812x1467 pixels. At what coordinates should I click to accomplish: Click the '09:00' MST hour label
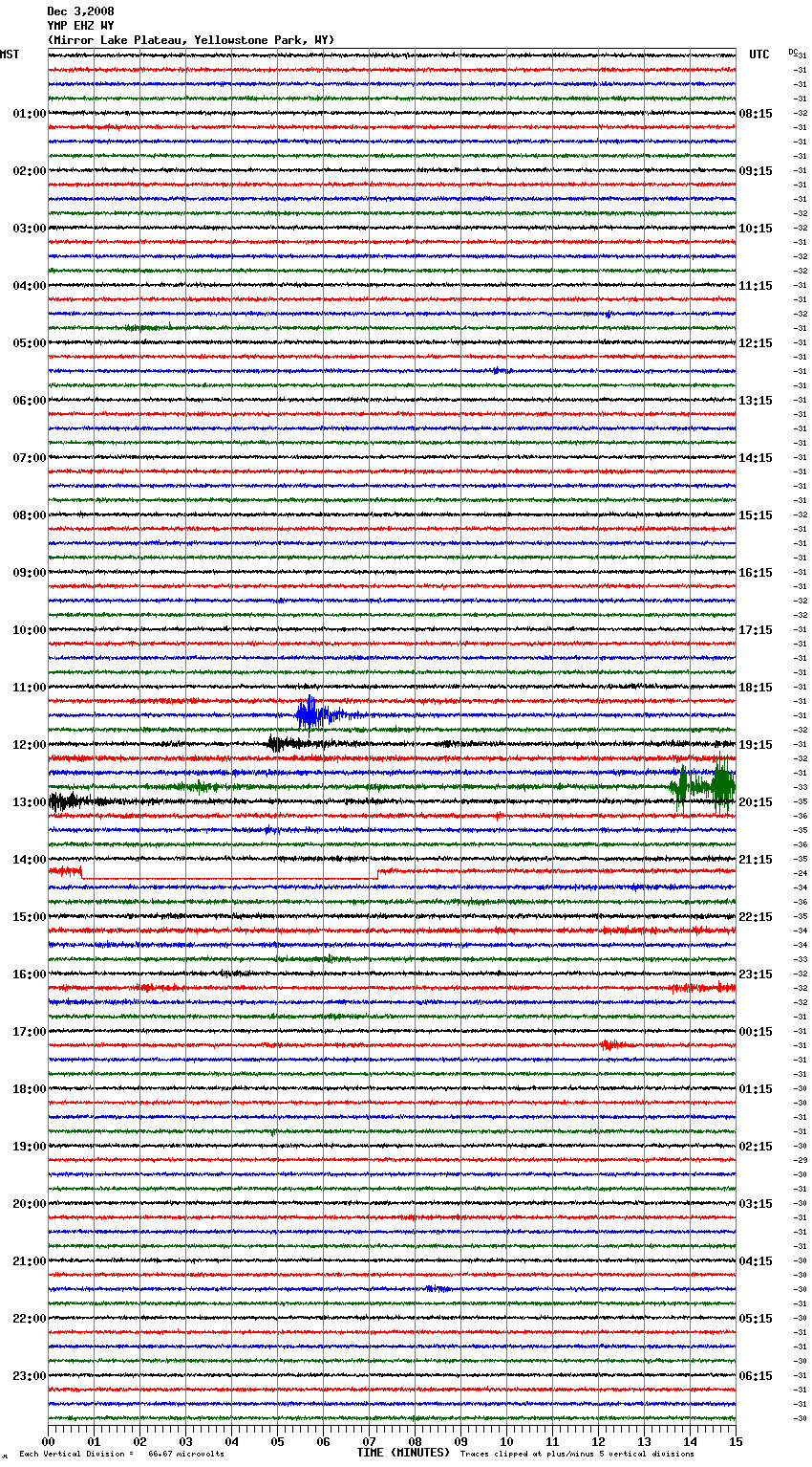29,573
